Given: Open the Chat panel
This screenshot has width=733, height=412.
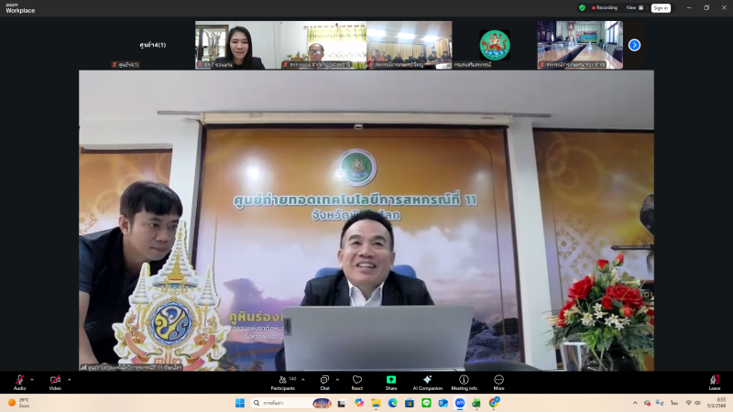Looking at the screenshot, I should tap(324, 380).
